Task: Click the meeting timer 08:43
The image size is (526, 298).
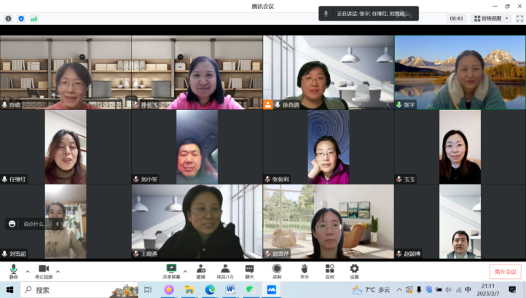Action: 456,18
